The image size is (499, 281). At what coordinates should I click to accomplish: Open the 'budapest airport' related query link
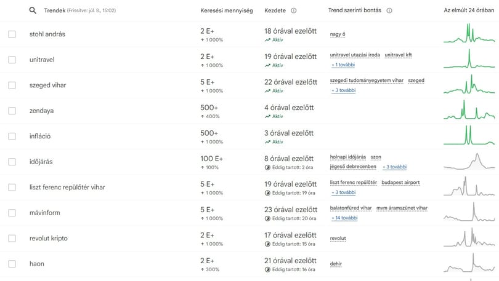click(400, 183)
